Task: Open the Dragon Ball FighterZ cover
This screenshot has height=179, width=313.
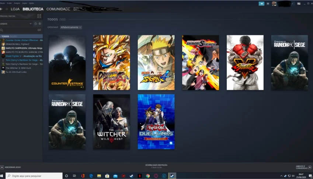Action: click(x=112, y=63)
